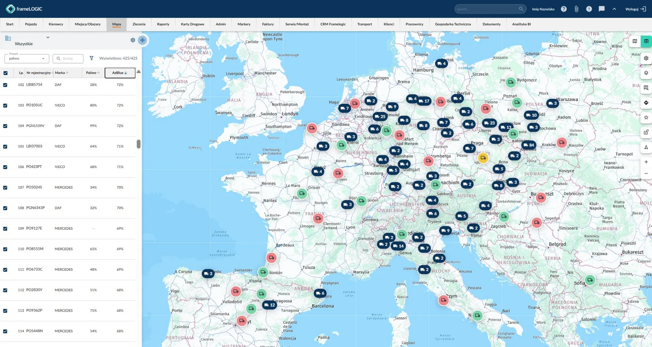Screen dimensions: 652x347
Task: Zoom out with the minus map button
Action: (646, 174)
